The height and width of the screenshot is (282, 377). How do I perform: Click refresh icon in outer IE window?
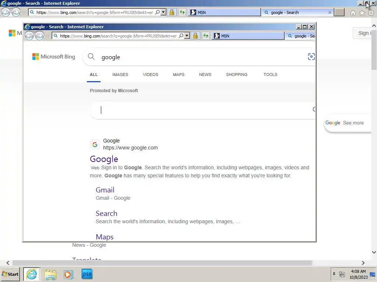[182, 12]
